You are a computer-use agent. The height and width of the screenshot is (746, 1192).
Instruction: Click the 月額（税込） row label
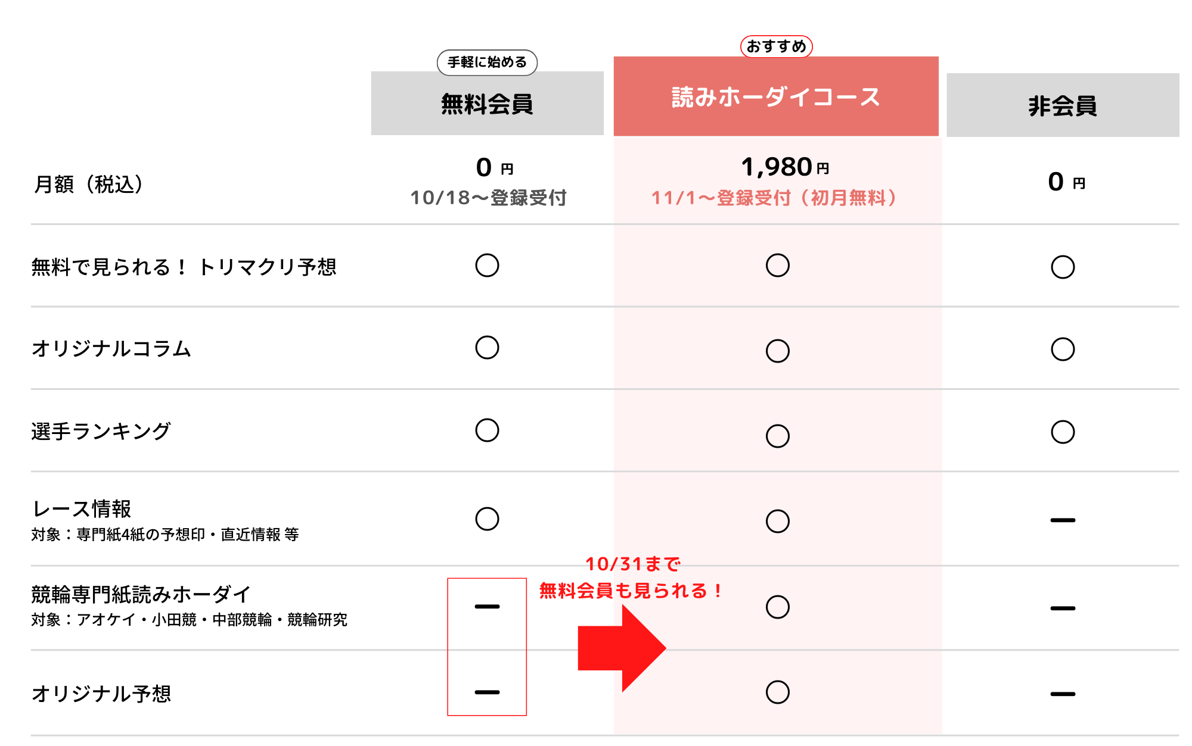[x=88, y=185]
